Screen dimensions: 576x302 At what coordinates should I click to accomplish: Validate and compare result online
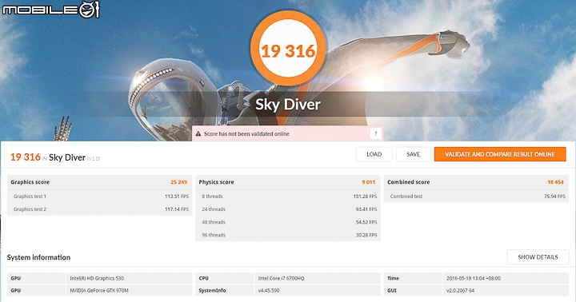[500, 154]
